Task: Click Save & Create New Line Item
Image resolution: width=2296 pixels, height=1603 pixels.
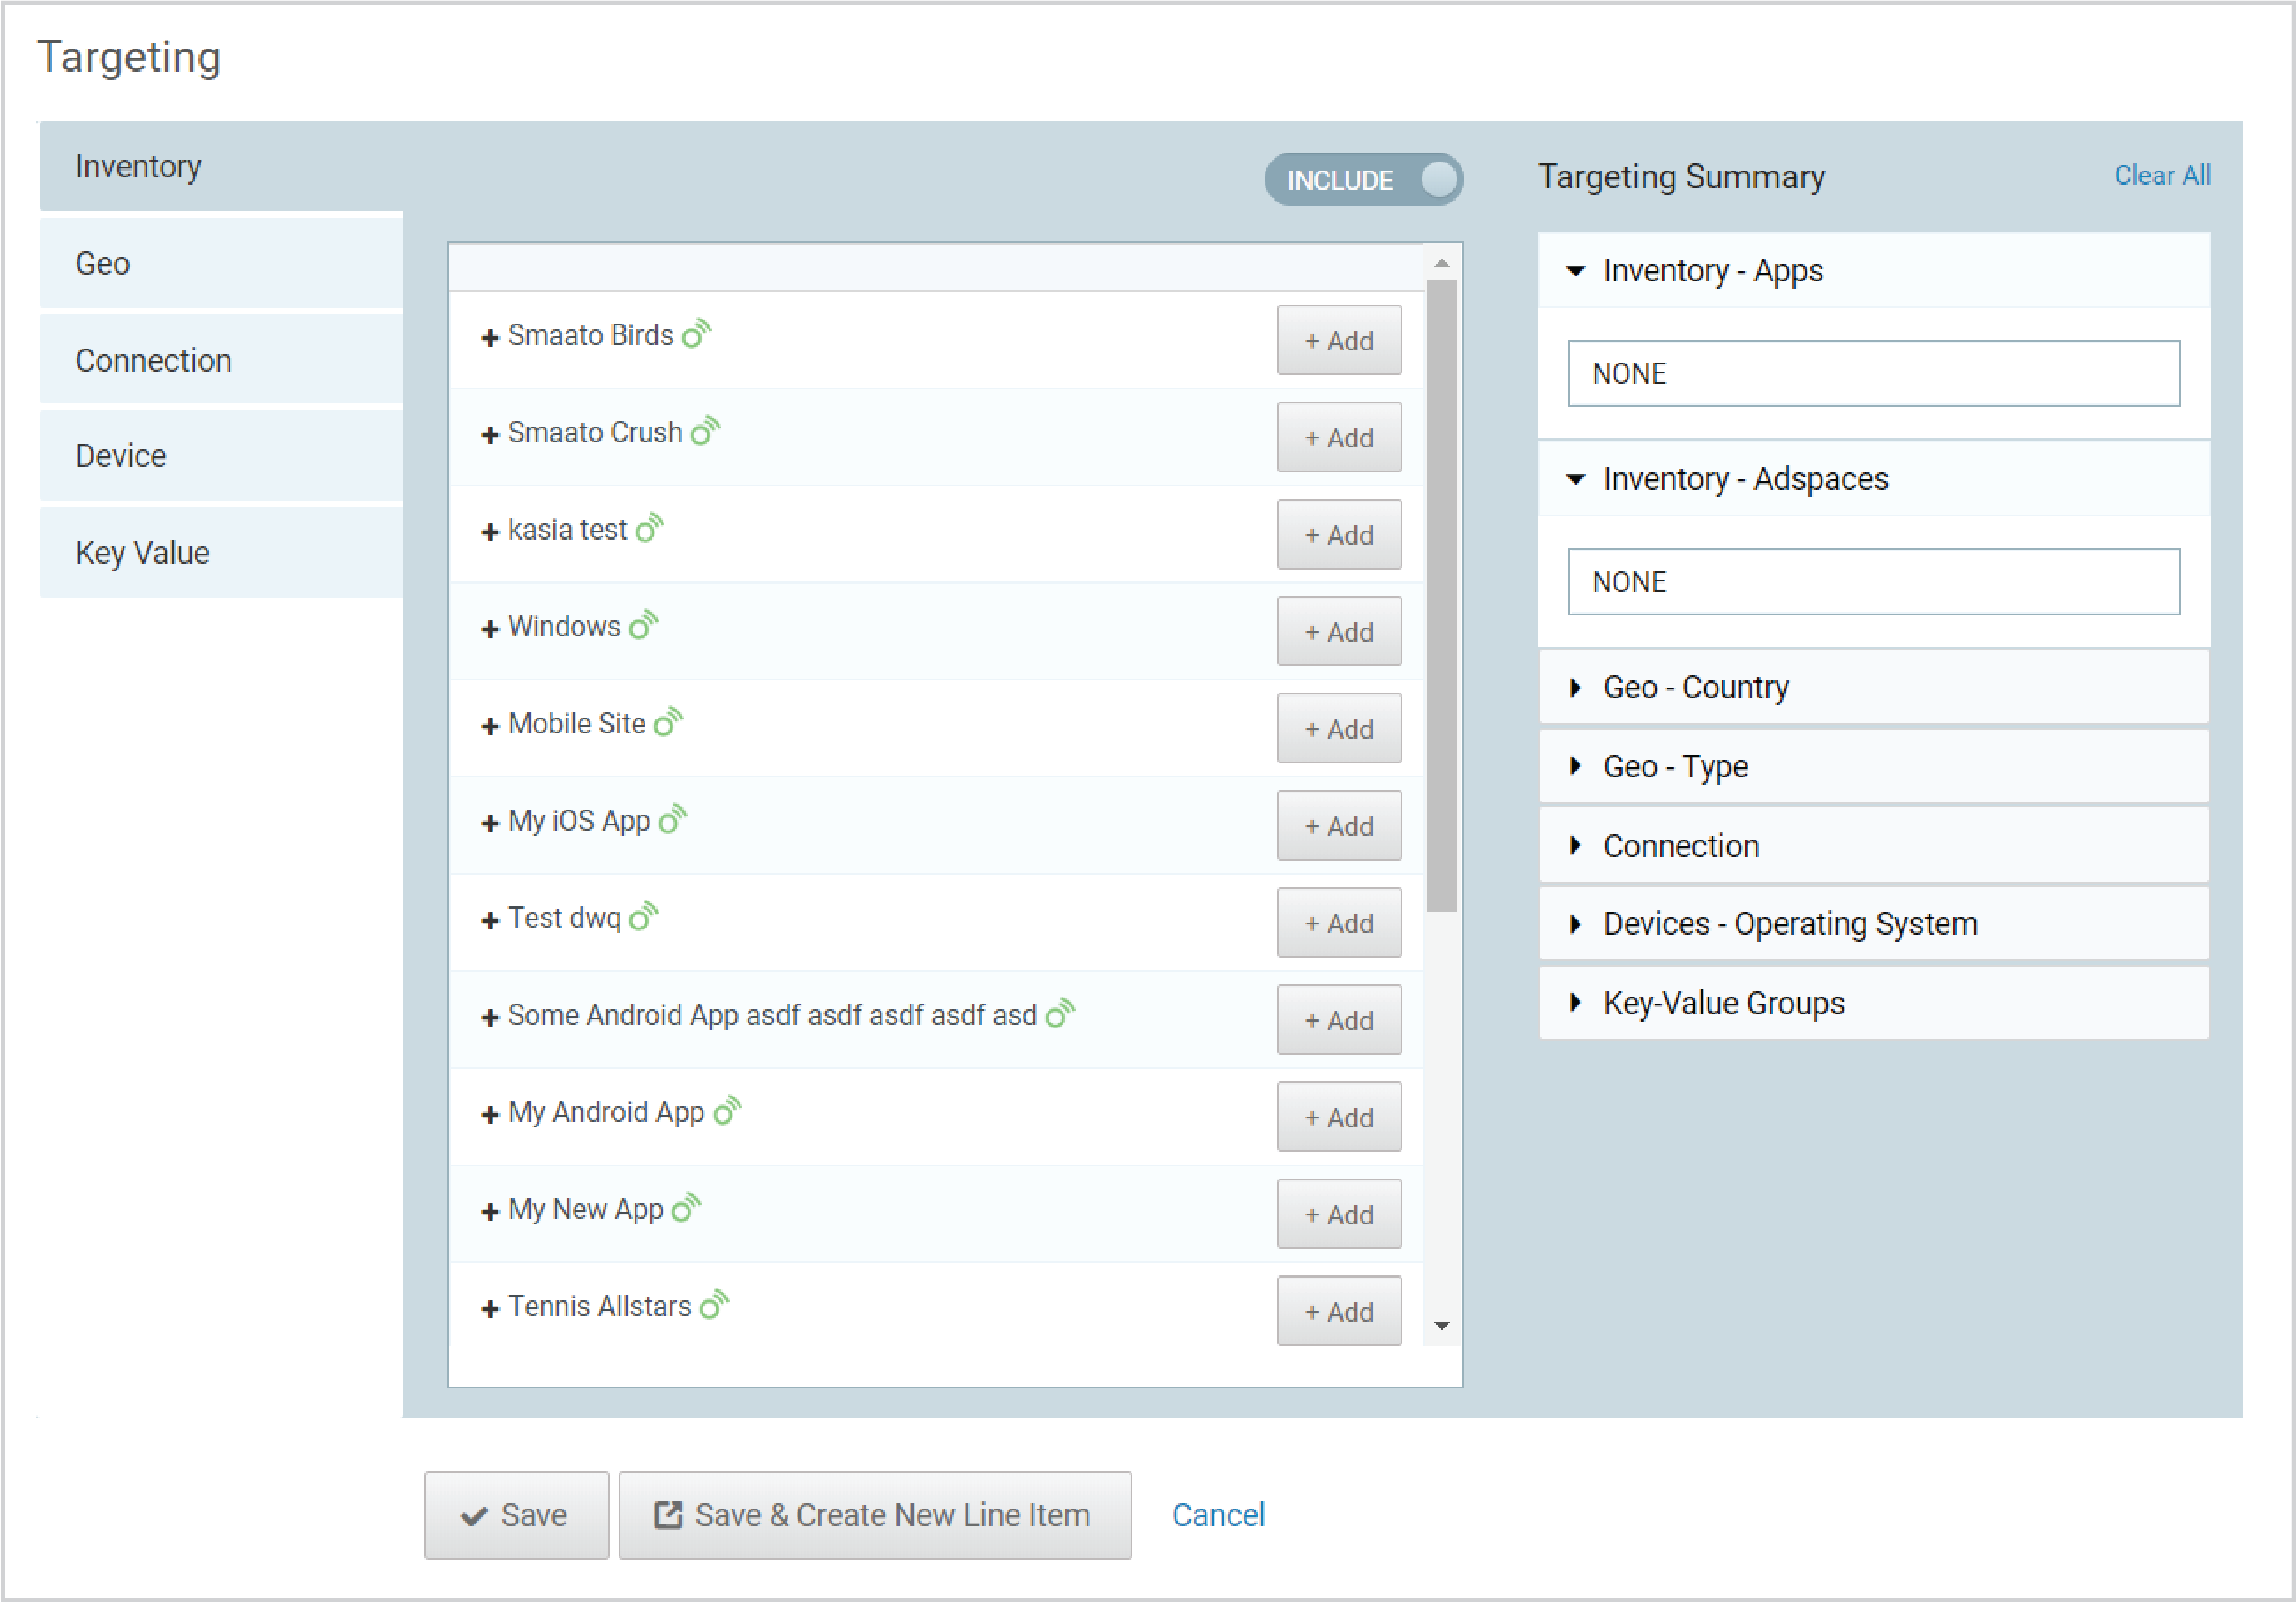Action: click(875, 1515)
